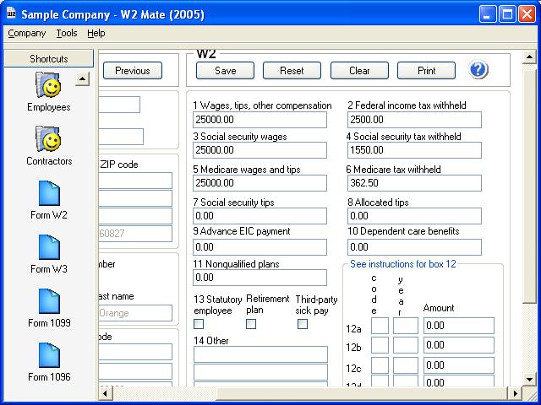Click the blue help question mark icon
Image resolution: width=541 pixels, height=405 pixels.
tap(478, 70)
